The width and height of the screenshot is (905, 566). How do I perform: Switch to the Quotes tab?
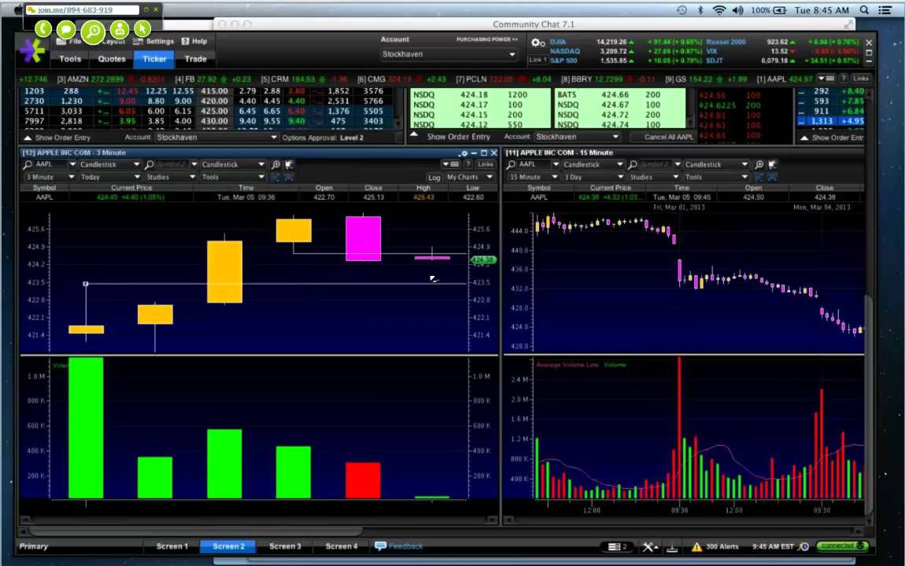point(112,59)
